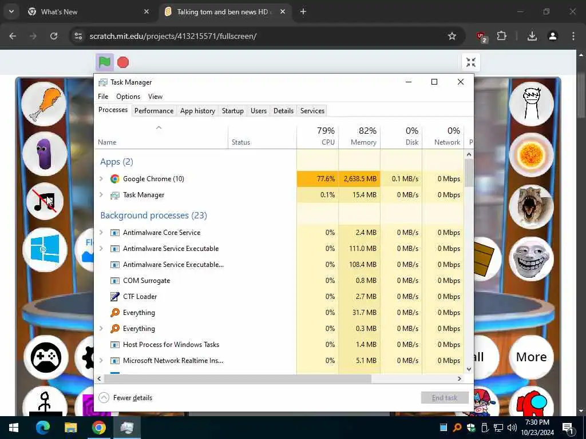Open Chrome three-dot menu
Image resolution: width=586 pixels, height=439 pixels.
pyautogui.click(x=573, y=36)
